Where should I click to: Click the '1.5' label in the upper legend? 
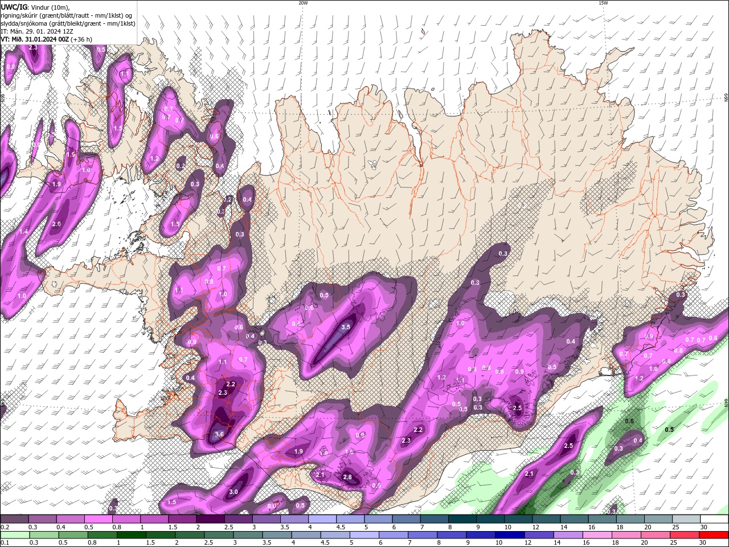pyautogui.click(x=173, y=527)
